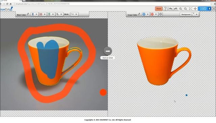The width and height of the screenshot is (216, 123).
Task: Click the EnumCut logo
Action: point(6,9)
